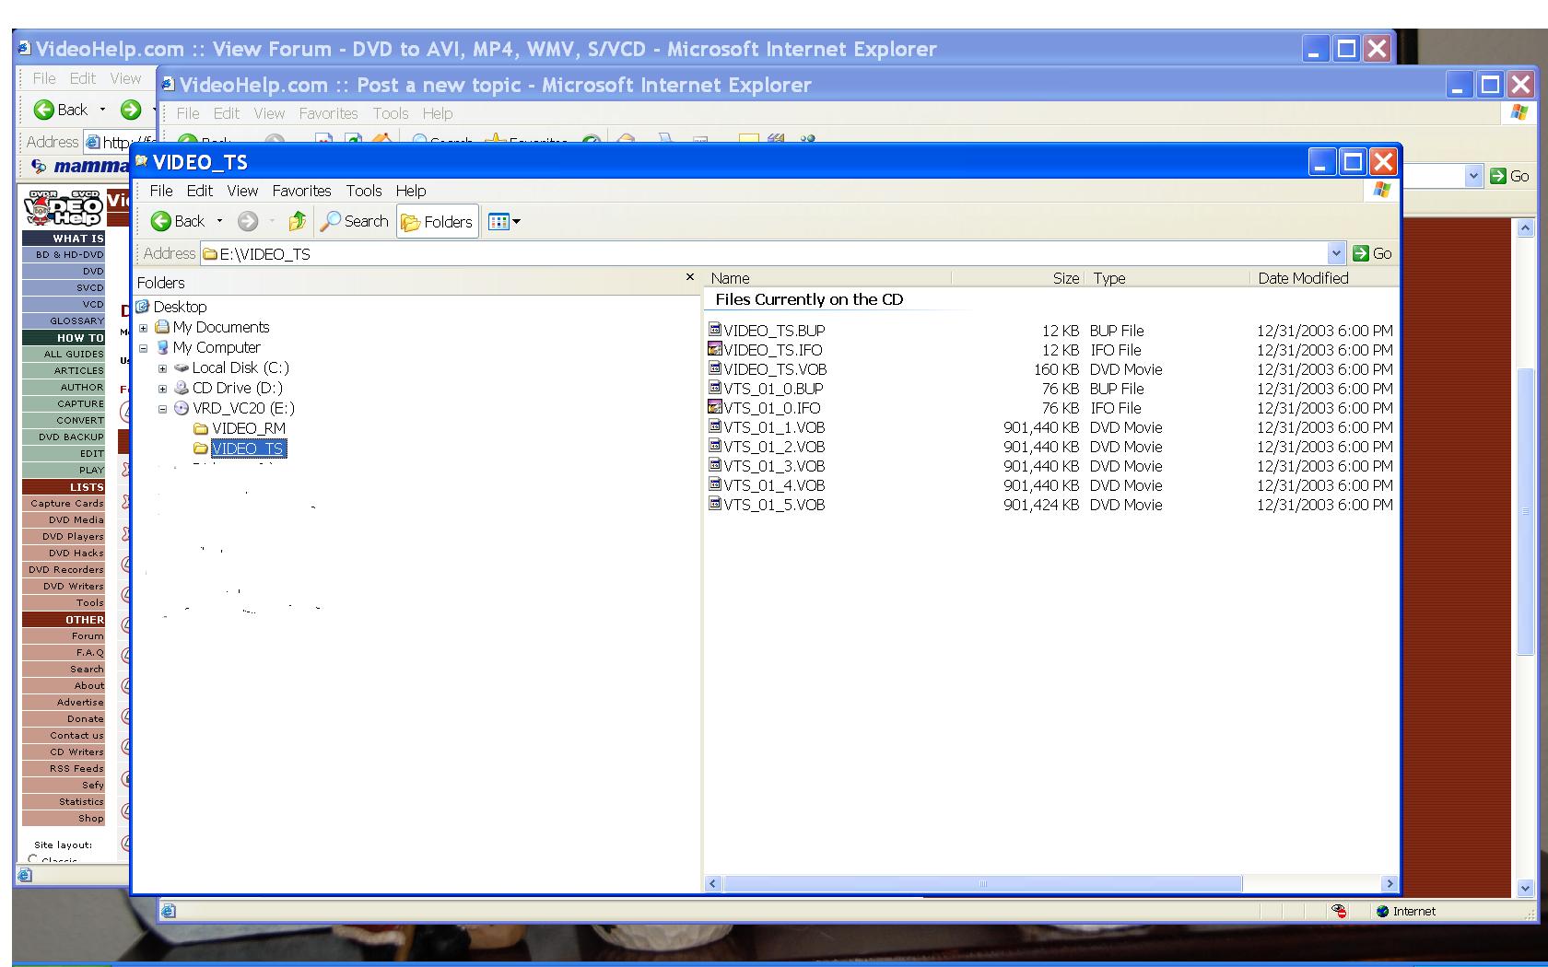Click VRD_VC20 (E:) disc icon

point(182,408)
